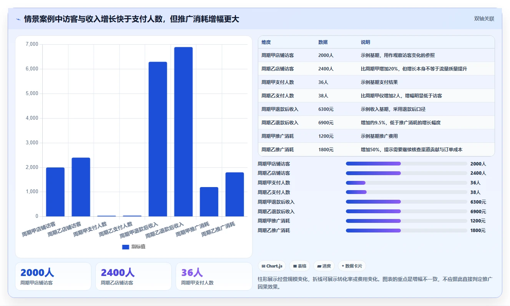This screenshot has height=306, width=510.
Task: Click the 36人 data card
Action: point(214,276)
